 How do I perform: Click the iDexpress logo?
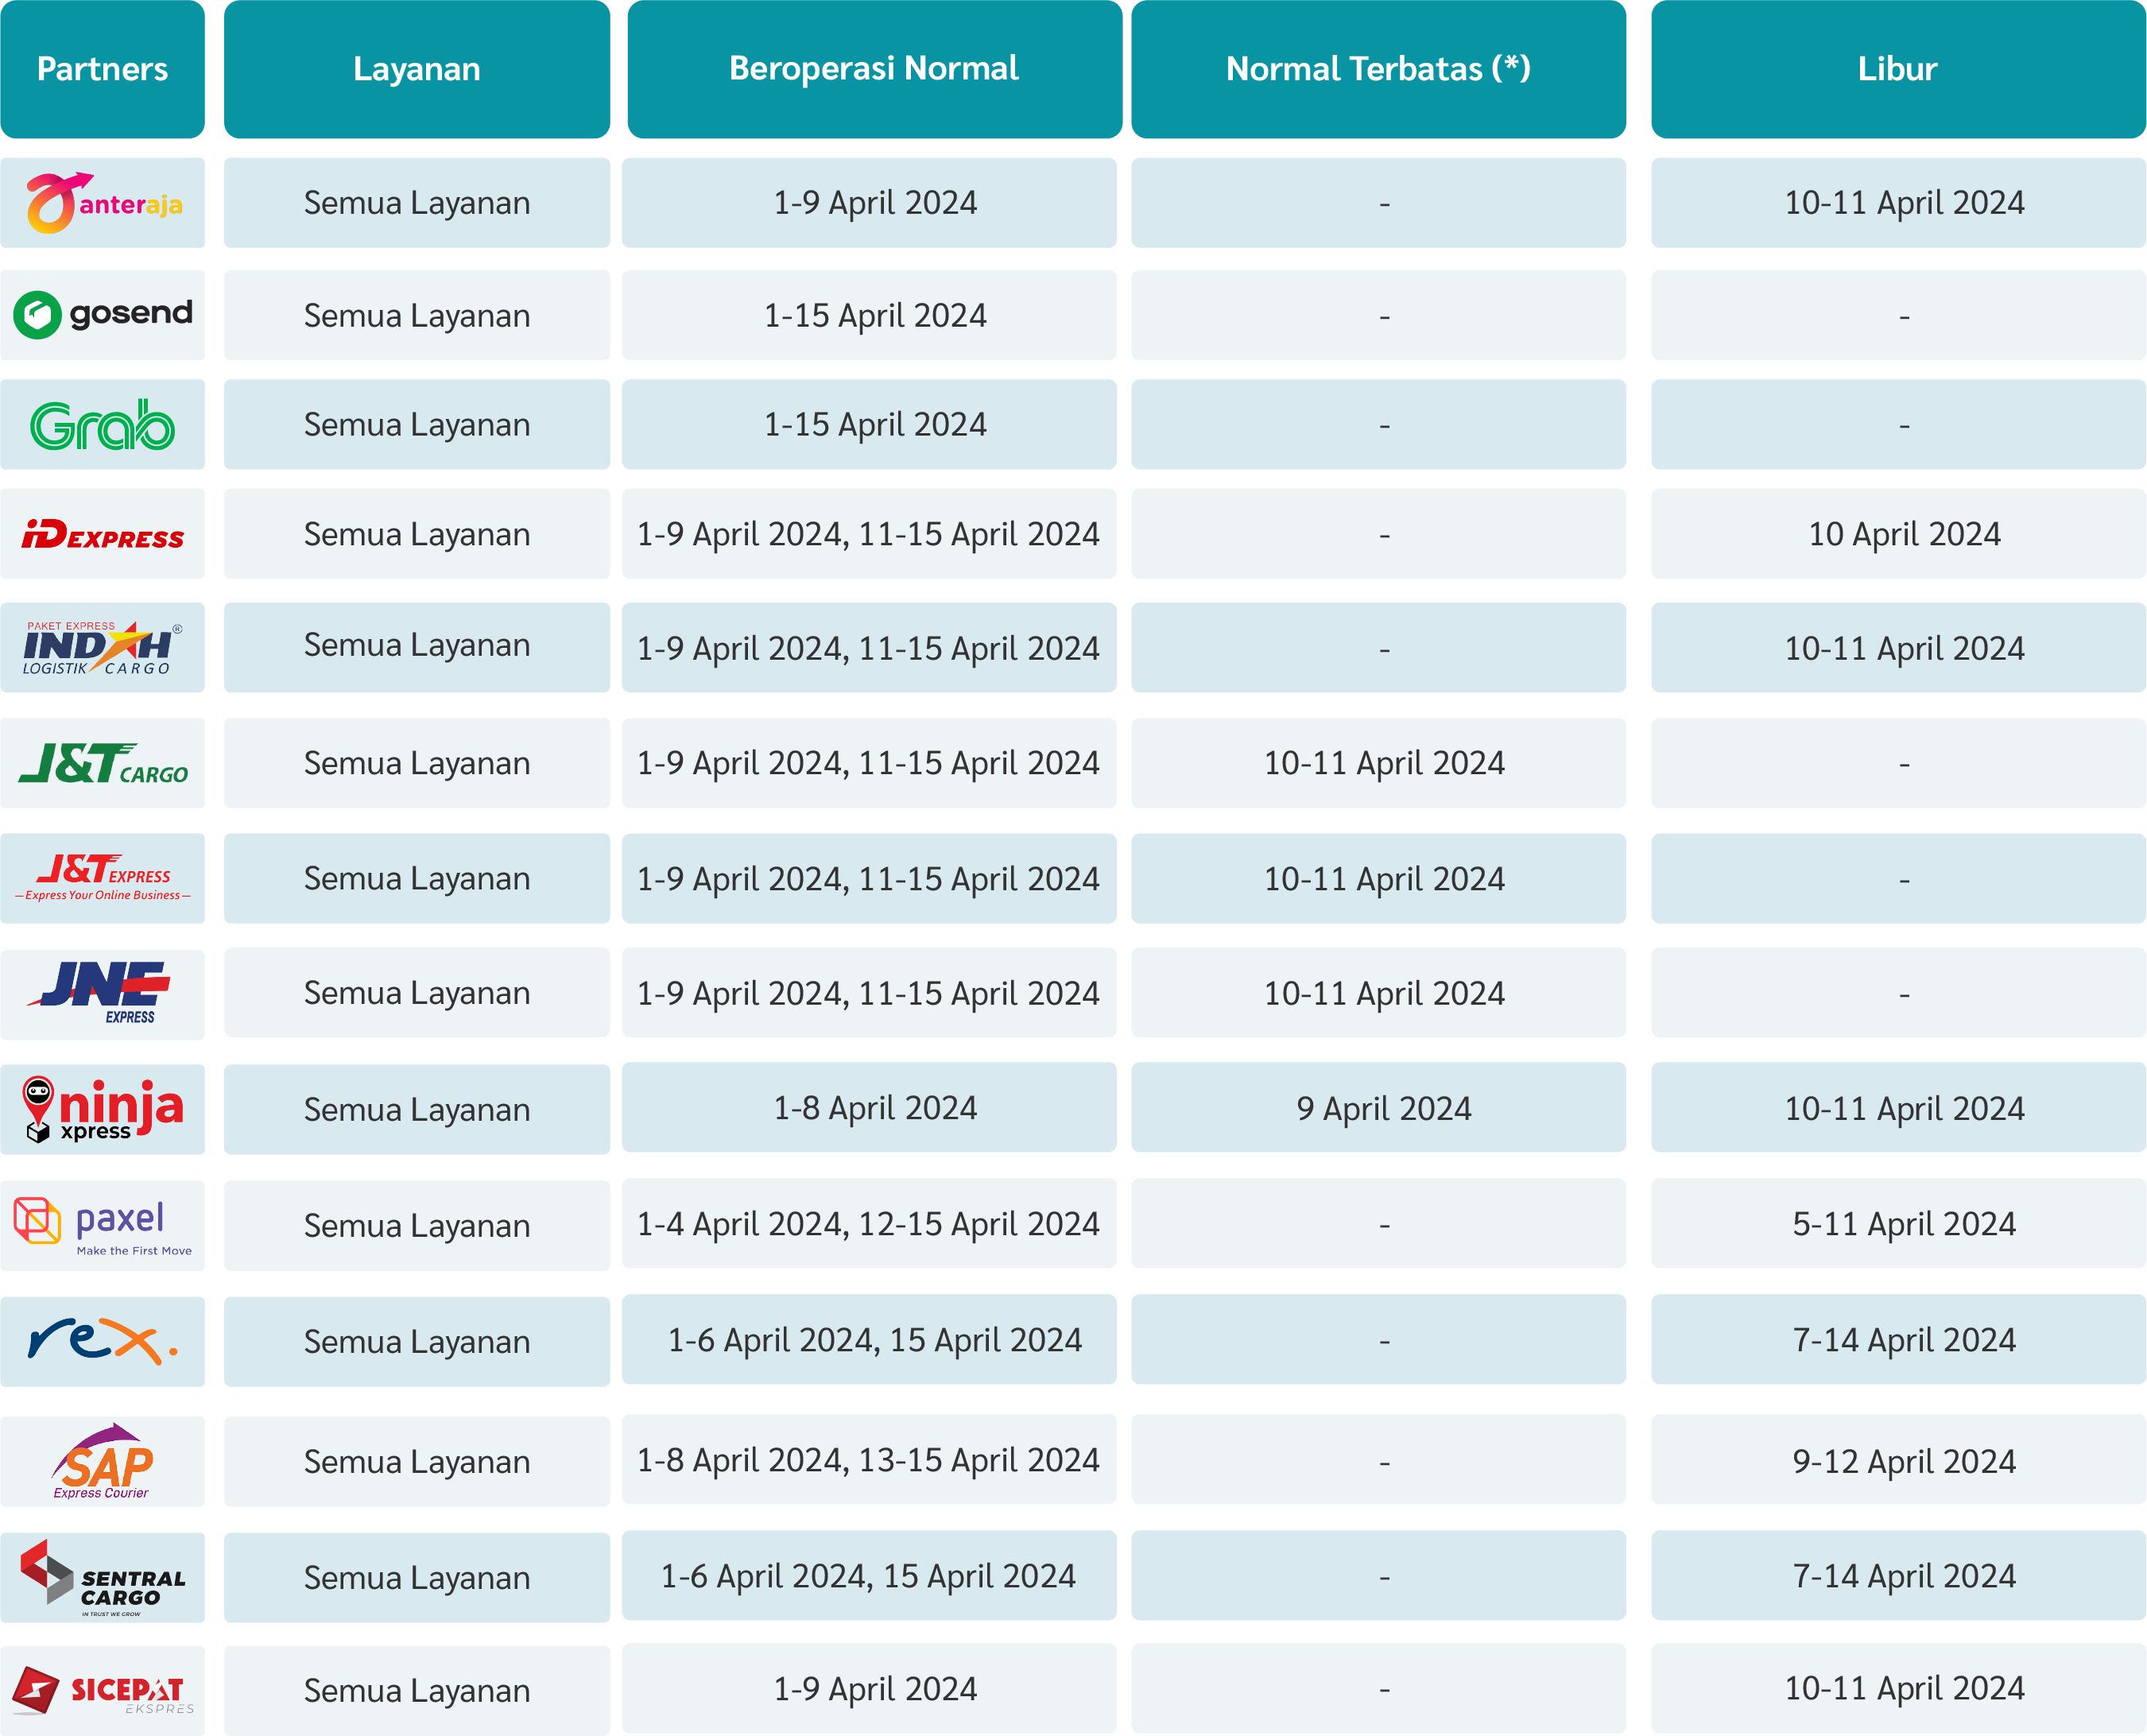[x=102, y=535]
